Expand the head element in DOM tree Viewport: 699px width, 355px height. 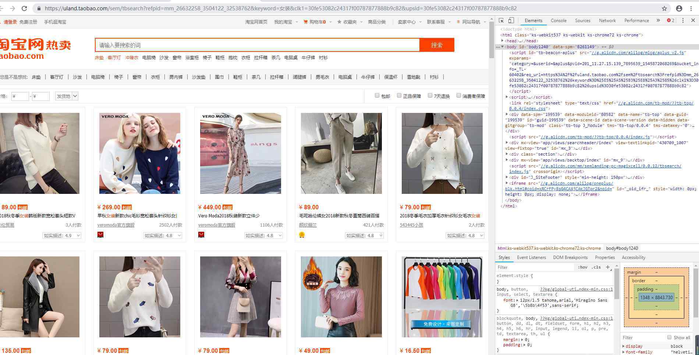point(502,41)
